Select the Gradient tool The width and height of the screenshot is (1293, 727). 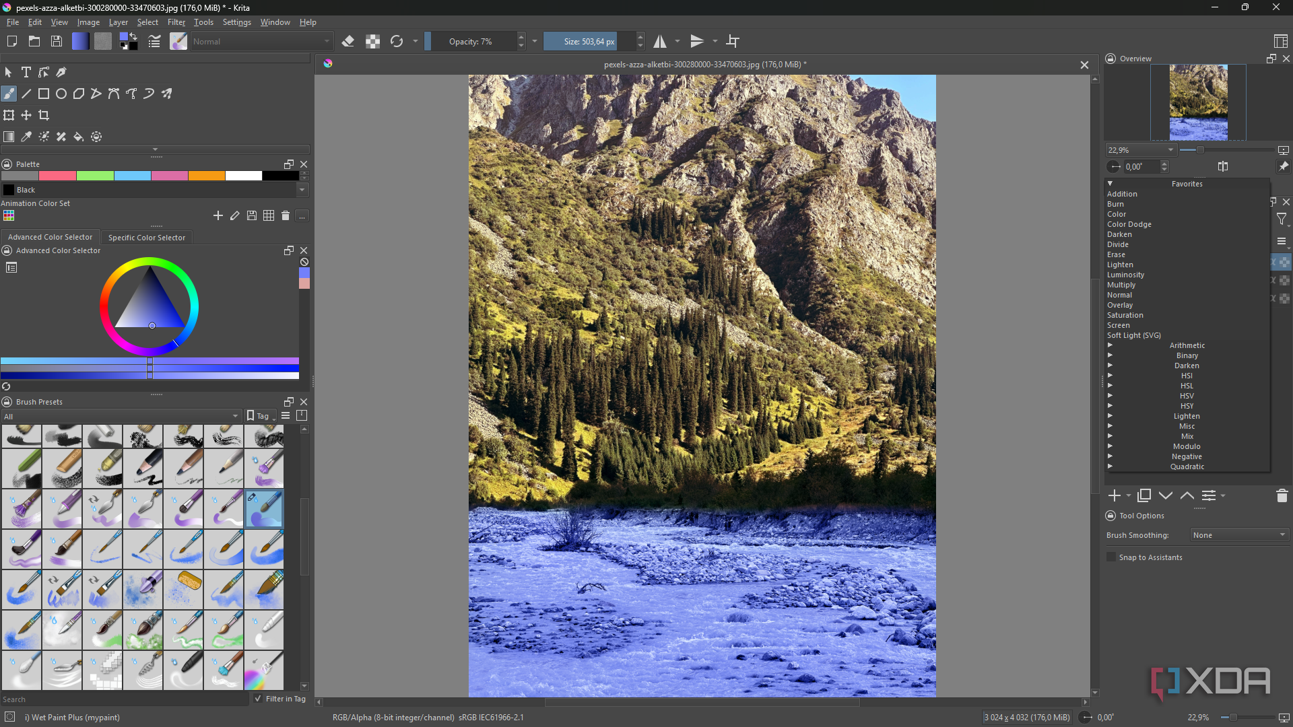pyautogui.click(x=9, y=137)
